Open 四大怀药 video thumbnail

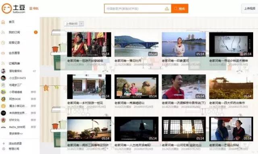tap(231, 87)
